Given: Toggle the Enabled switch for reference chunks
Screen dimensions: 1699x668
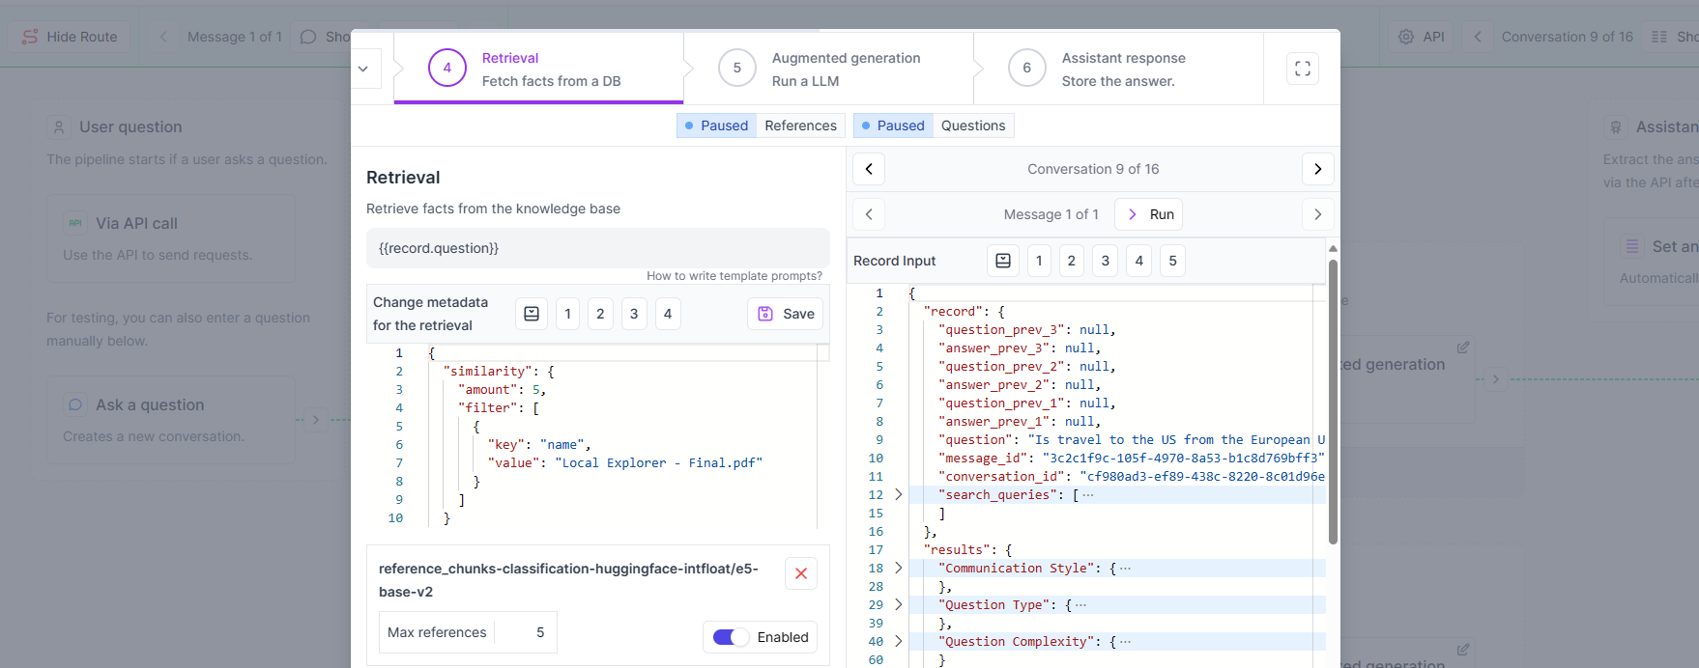Looking at the screenshot, I should point(731,637).
